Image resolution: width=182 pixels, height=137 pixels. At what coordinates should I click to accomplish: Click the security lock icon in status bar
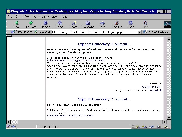tap(8, 127)
